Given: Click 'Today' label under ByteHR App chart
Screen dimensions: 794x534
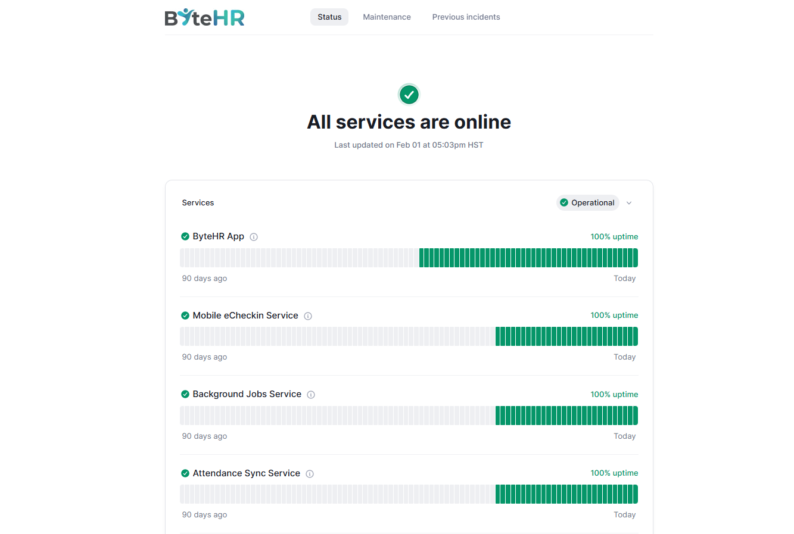Looking at the screenshot, I should (x=625, y=279).
